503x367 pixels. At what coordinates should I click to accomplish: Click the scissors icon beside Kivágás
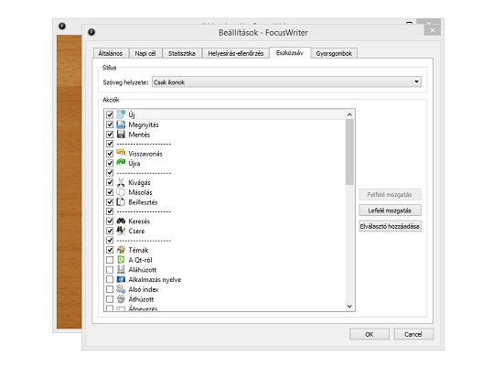tap(121, 182)
